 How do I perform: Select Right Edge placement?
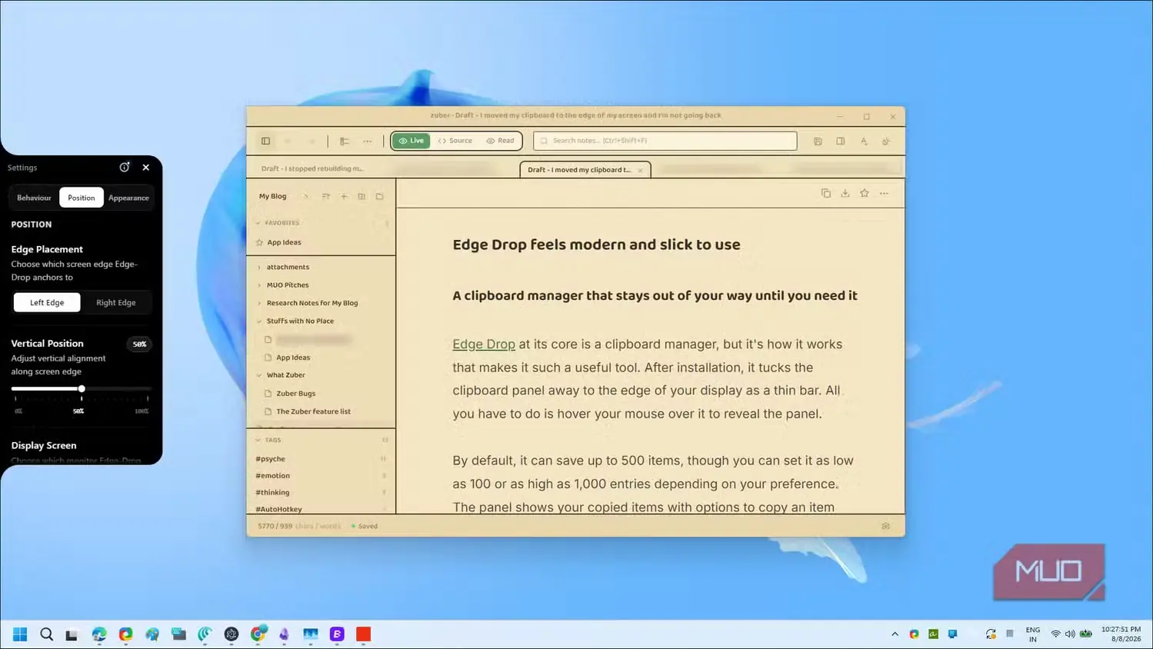116,302
